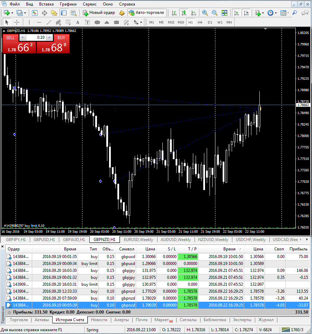
Task: Open the chart templates icon
Action: coord(283,13)
